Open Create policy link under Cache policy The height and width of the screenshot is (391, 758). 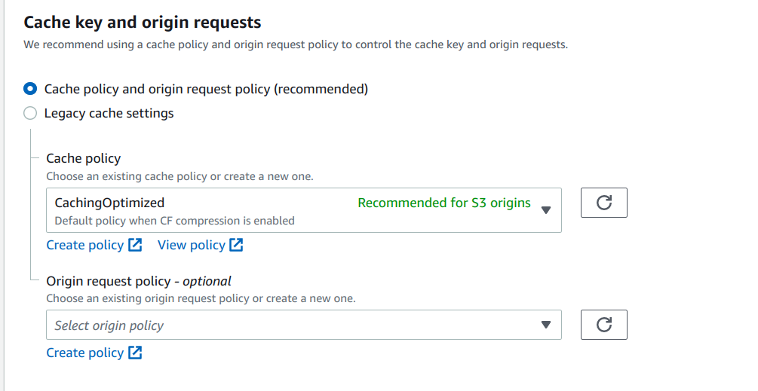pos(84,245)
